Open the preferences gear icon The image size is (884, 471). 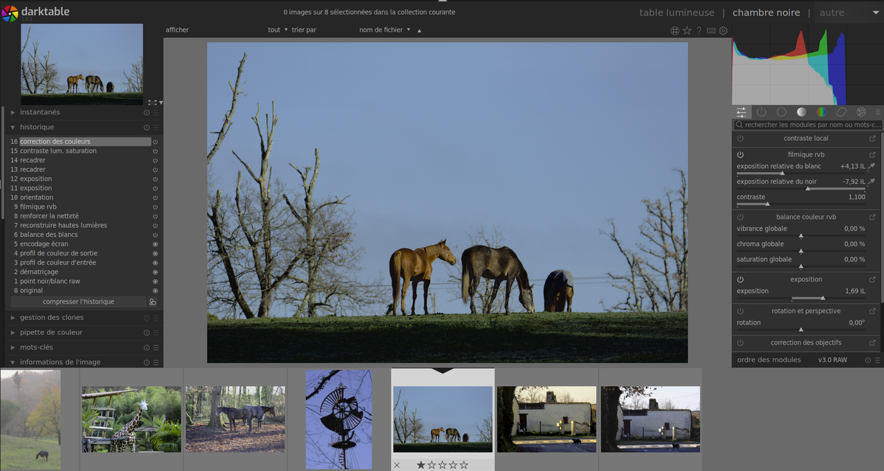pos(723,30)
